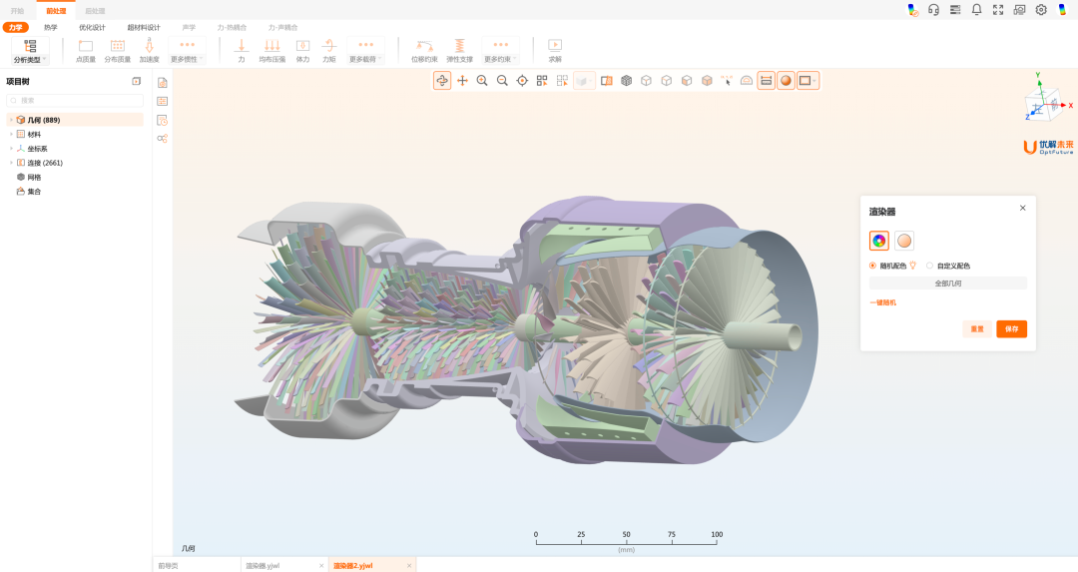Select the 随机配色 radio button
1078x572 pixels.
(x=873, y=266)
